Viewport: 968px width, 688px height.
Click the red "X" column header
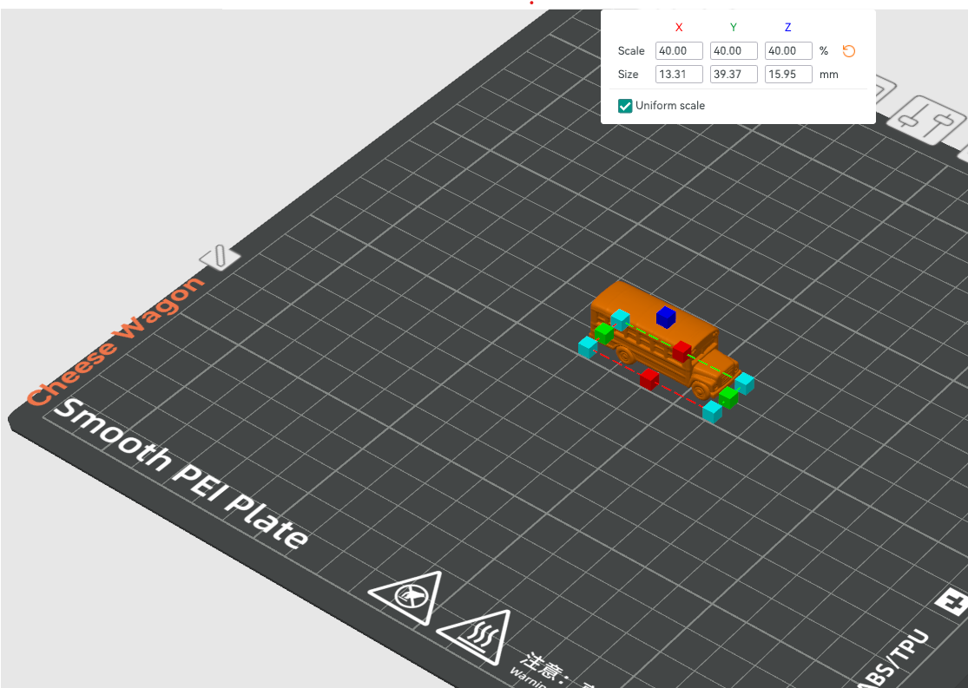(679, 27)
